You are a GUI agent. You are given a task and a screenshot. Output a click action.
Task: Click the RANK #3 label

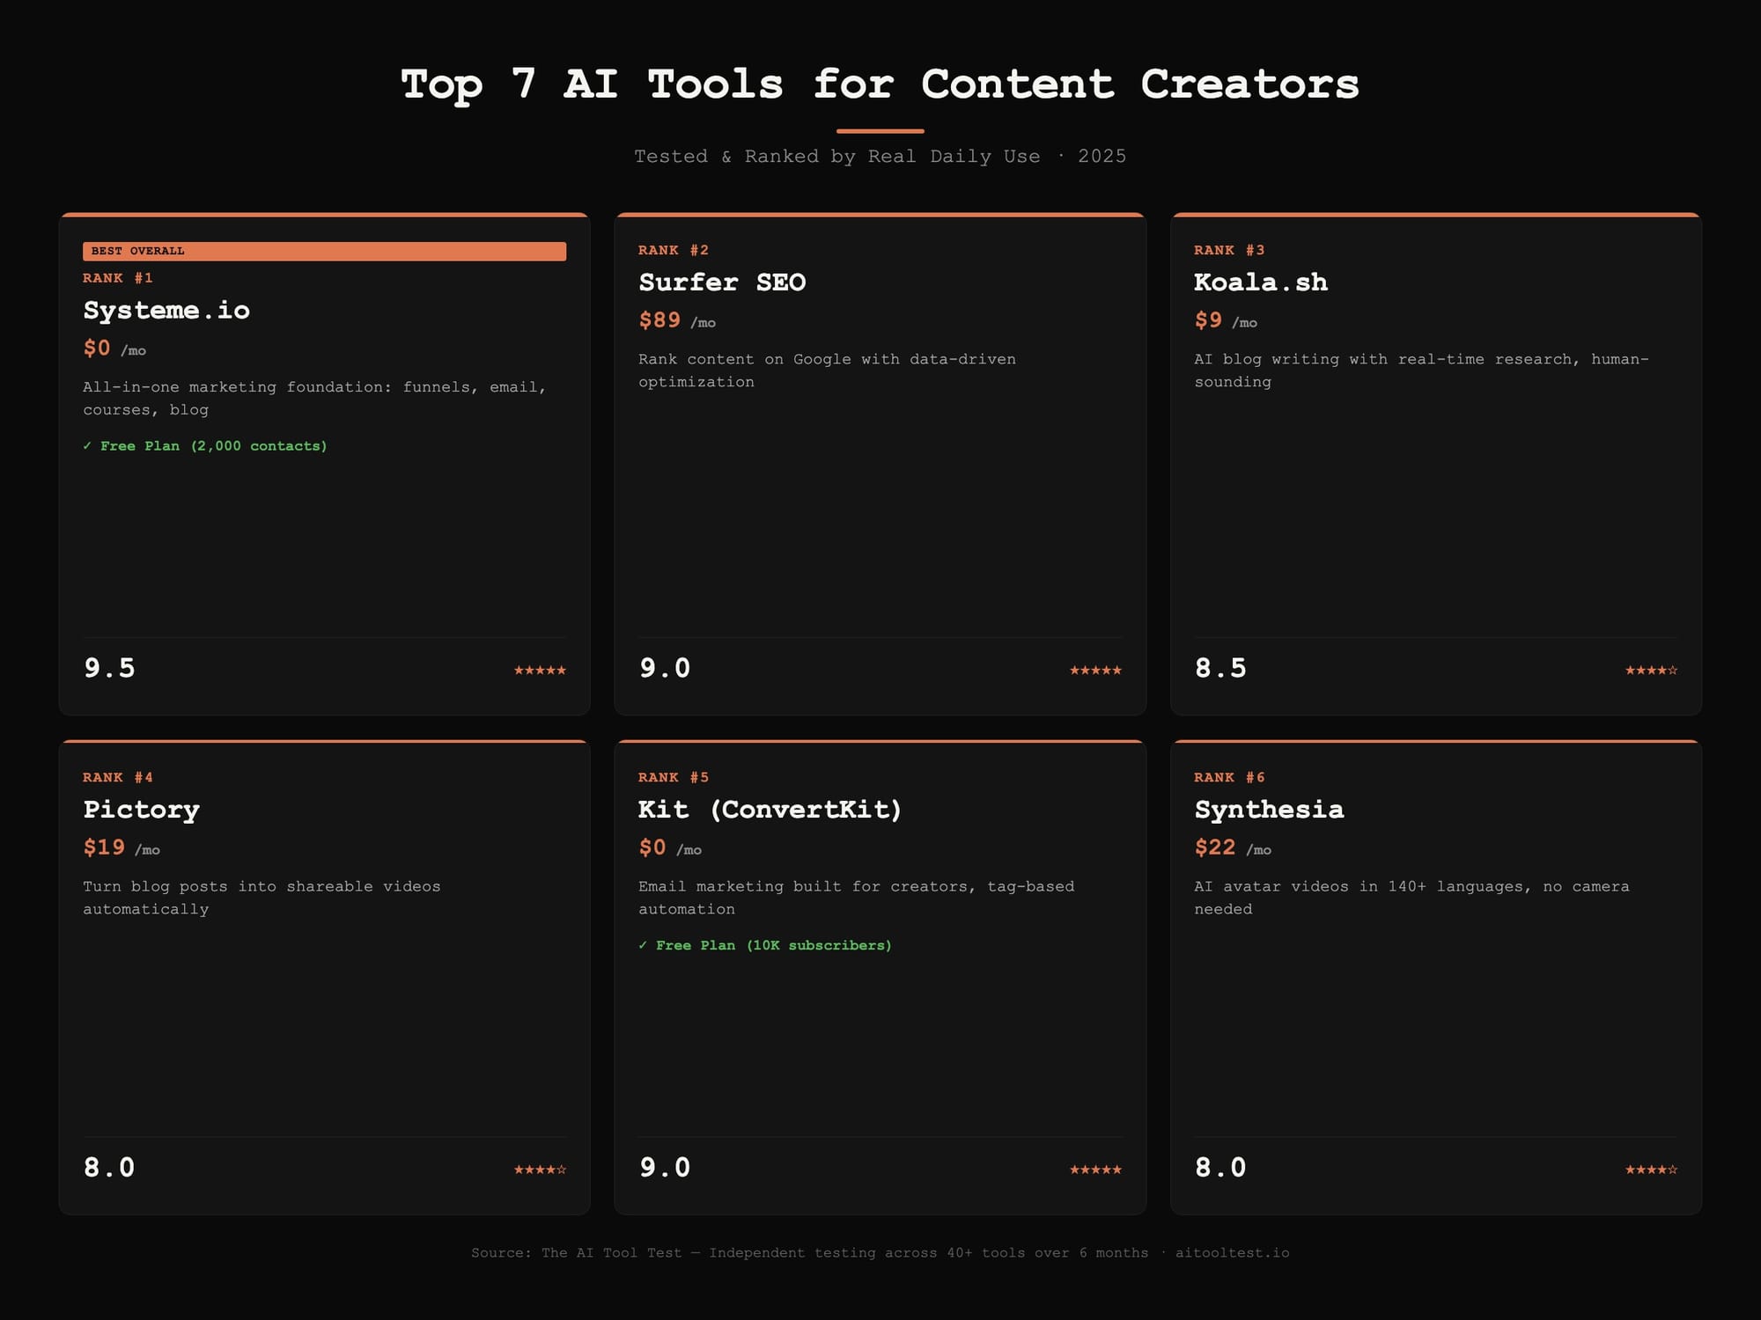1229,251
